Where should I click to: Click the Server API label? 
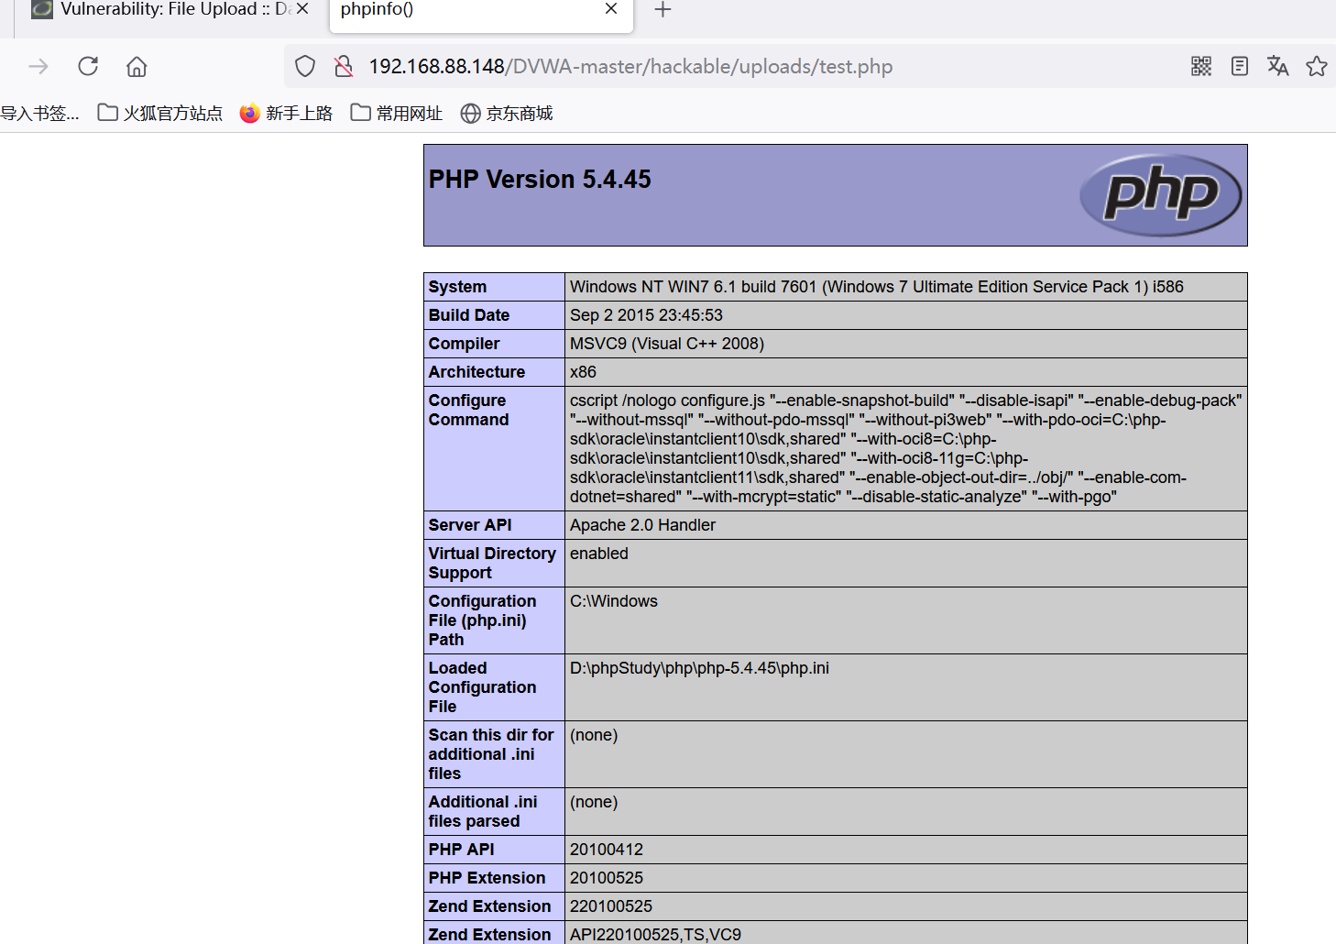point(470,525)
